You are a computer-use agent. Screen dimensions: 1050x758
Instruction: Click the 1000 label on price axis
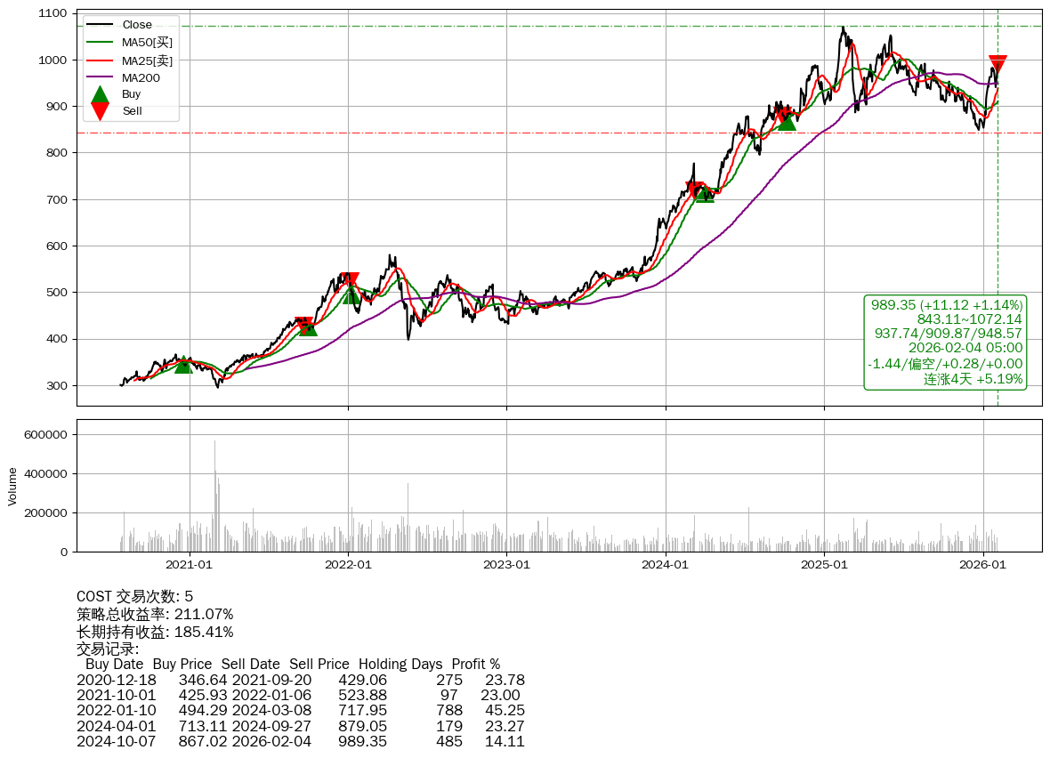[x=52, y=60]
